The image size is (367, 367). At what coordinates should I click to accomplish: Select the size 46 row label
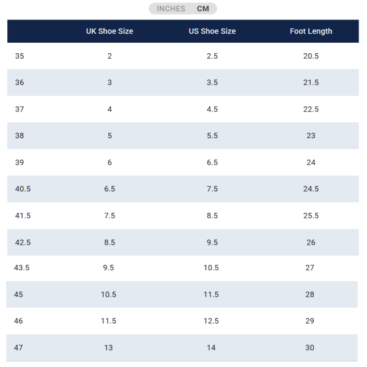pyautogui.click(x=19, y=321)
